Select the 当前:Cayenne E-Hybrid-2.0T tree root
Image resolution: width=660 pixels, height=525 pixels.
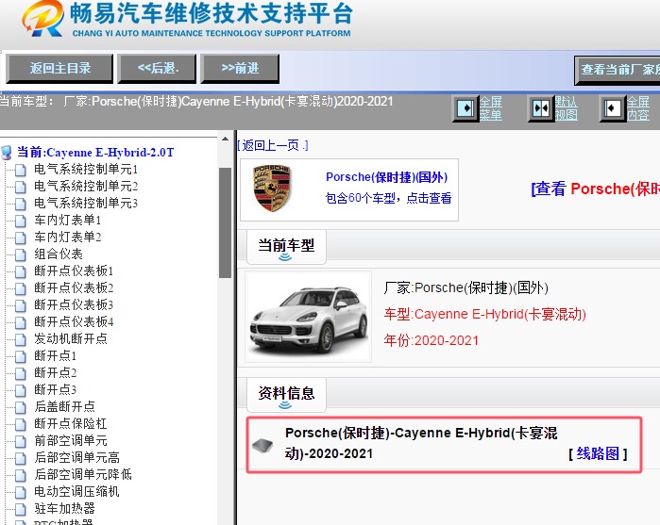click(95, 152)
